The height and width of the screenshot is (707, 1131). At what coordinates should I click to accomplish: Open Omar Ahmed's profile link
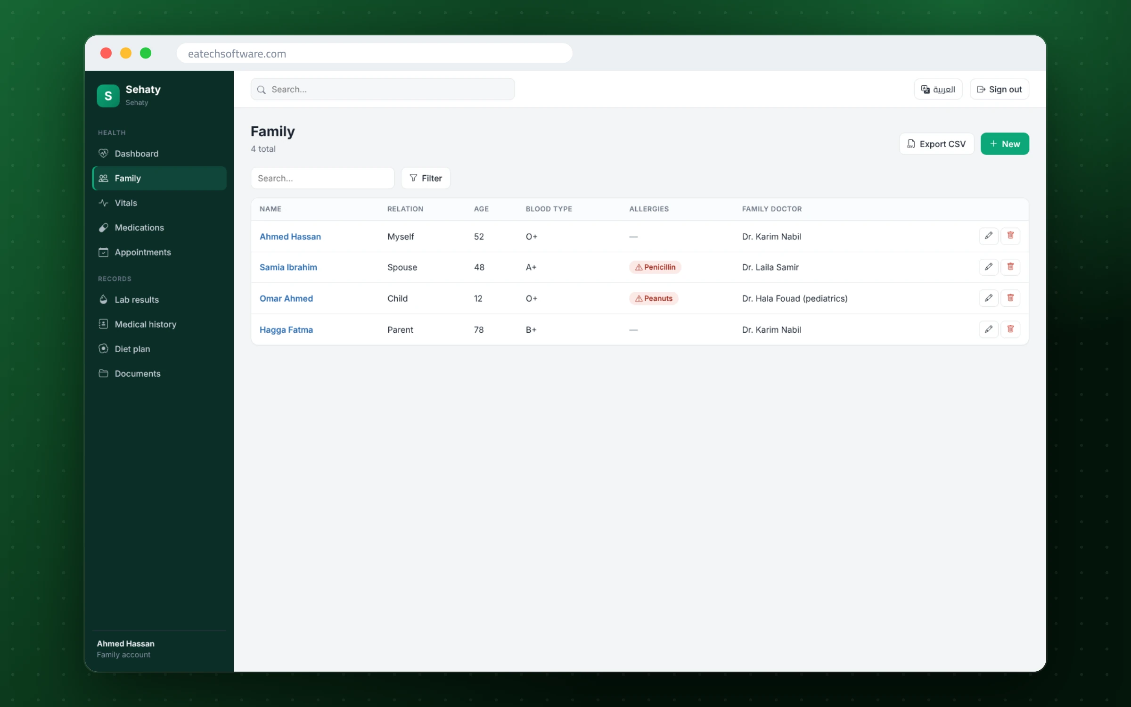tap(286, 298)
